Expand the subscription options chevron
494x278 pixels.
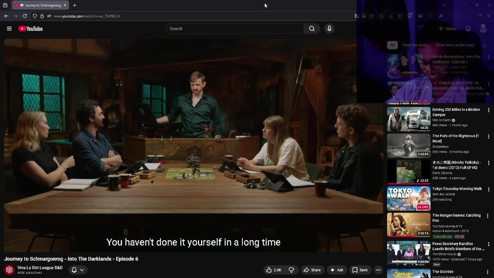coord(82,270)
